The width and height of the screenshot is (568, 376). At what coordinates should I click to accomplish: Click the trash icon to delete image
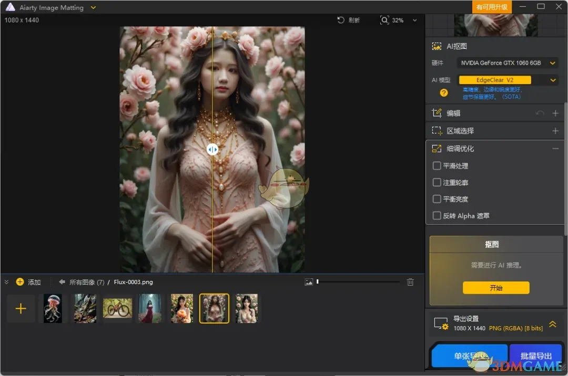410,282
